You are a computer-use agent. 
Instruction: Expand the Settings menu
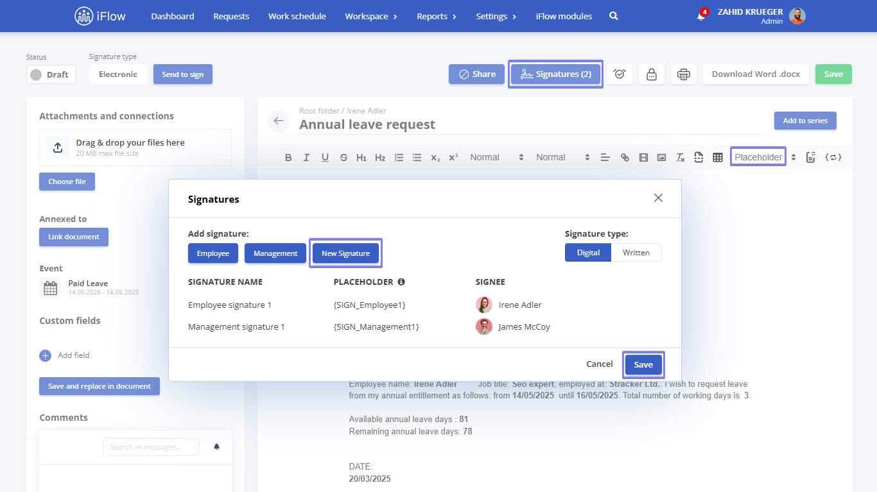(496, 16)
